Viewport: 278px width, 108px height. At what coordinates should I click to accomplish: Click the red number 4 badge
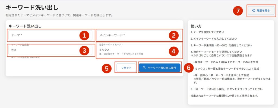173,51
